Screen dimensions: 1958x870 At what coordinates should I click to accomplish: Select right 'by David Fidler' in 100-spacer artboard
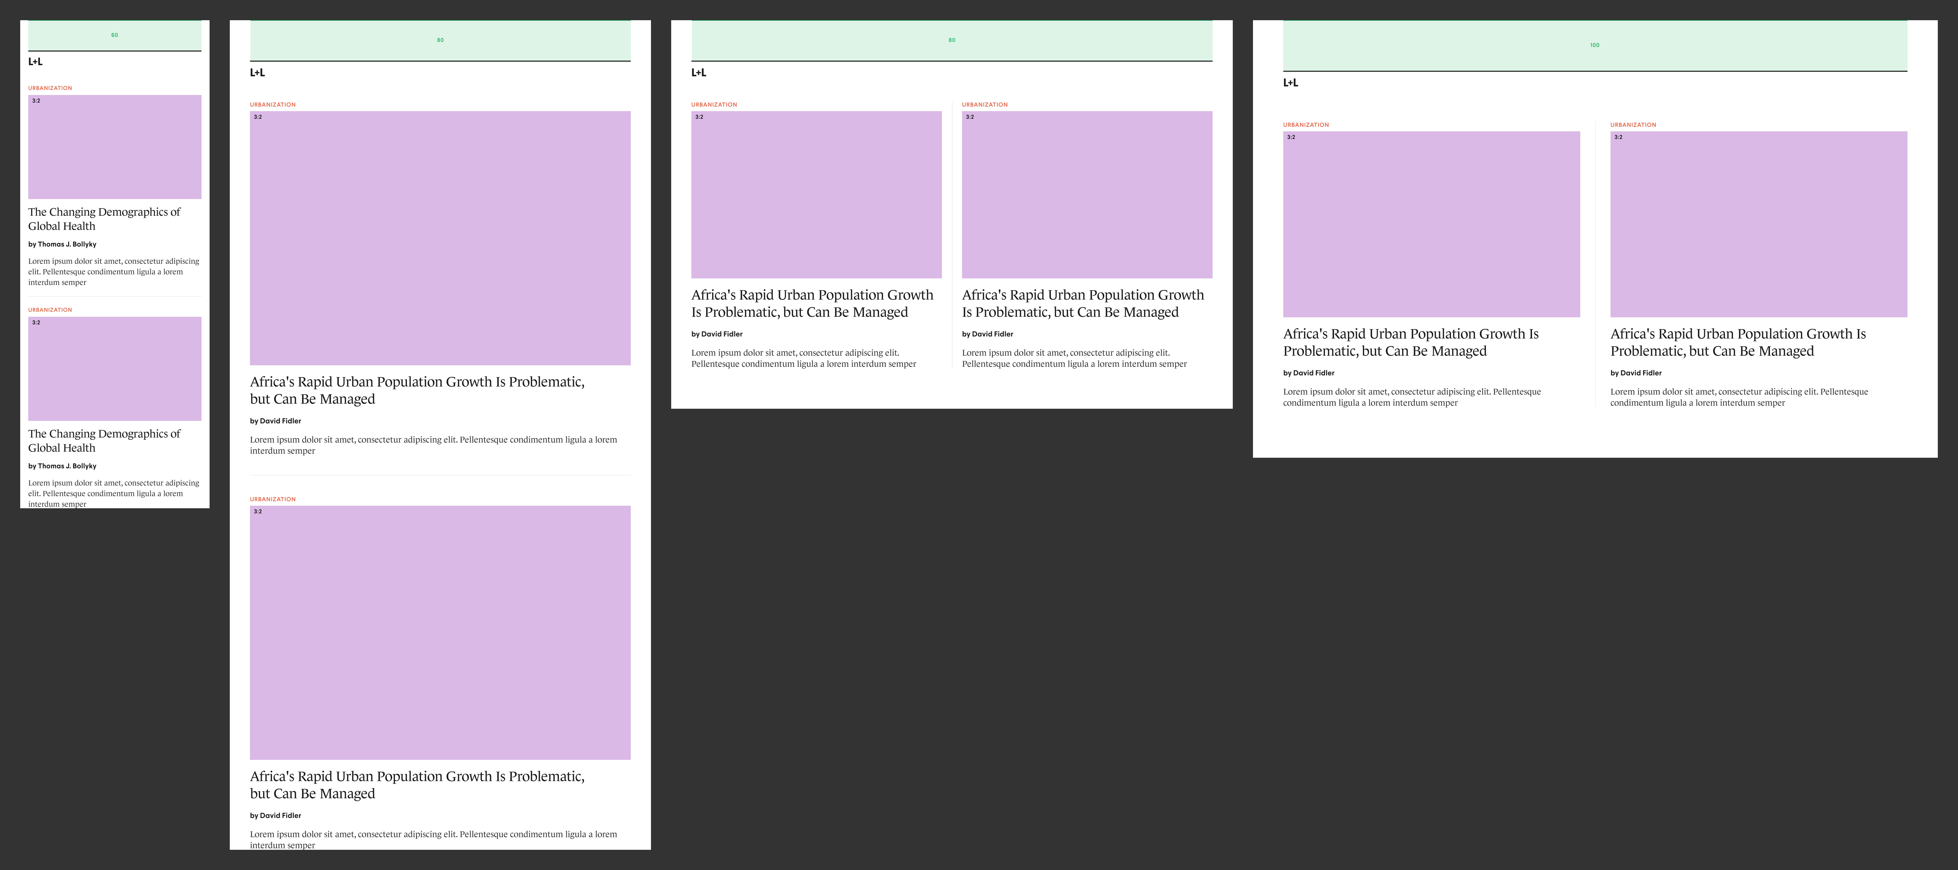click(1636, 373)
